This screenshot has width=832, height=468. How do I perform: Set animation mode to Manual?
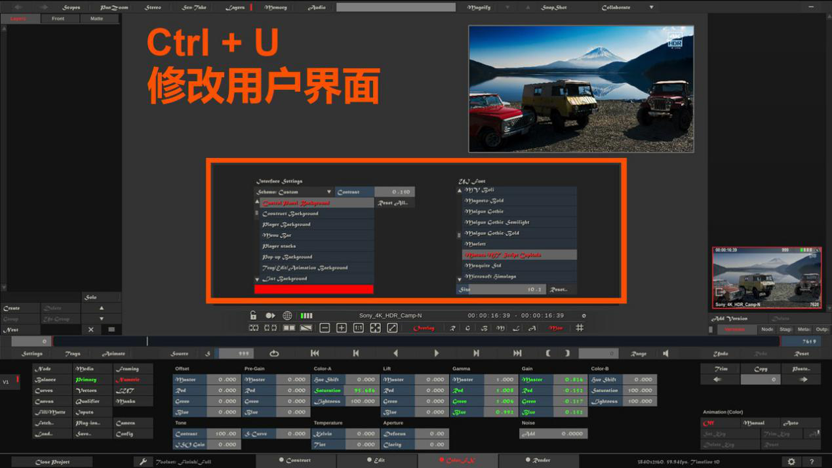[754, 423]
